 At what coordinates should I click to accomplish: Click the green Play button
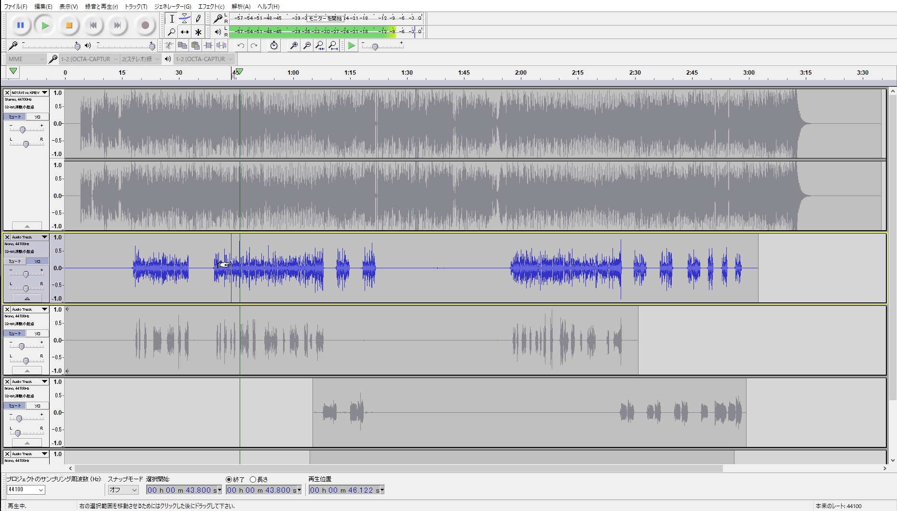point(45,25)
